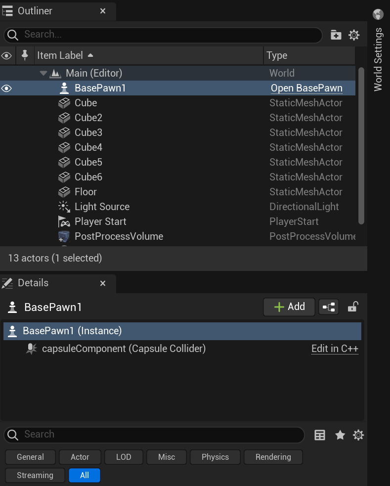
Task: Open the Details panel settings gear
Action: click(358, 435)
